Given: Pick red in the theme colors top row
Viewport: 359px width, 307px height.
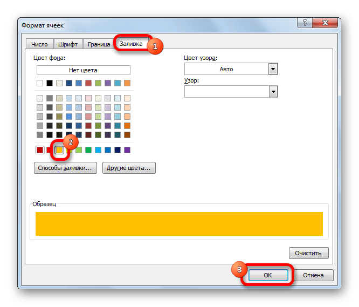Looking at the screenshot, I should (88, 83).
